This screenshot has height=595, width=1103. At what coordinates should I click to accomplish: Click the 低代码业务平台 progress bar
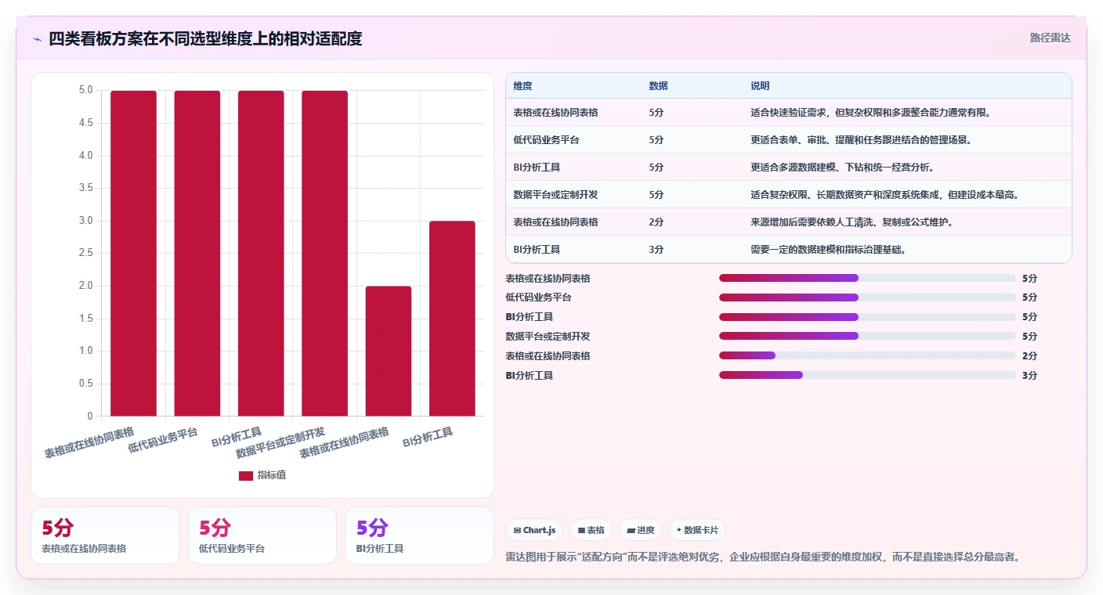pos(867,297)
